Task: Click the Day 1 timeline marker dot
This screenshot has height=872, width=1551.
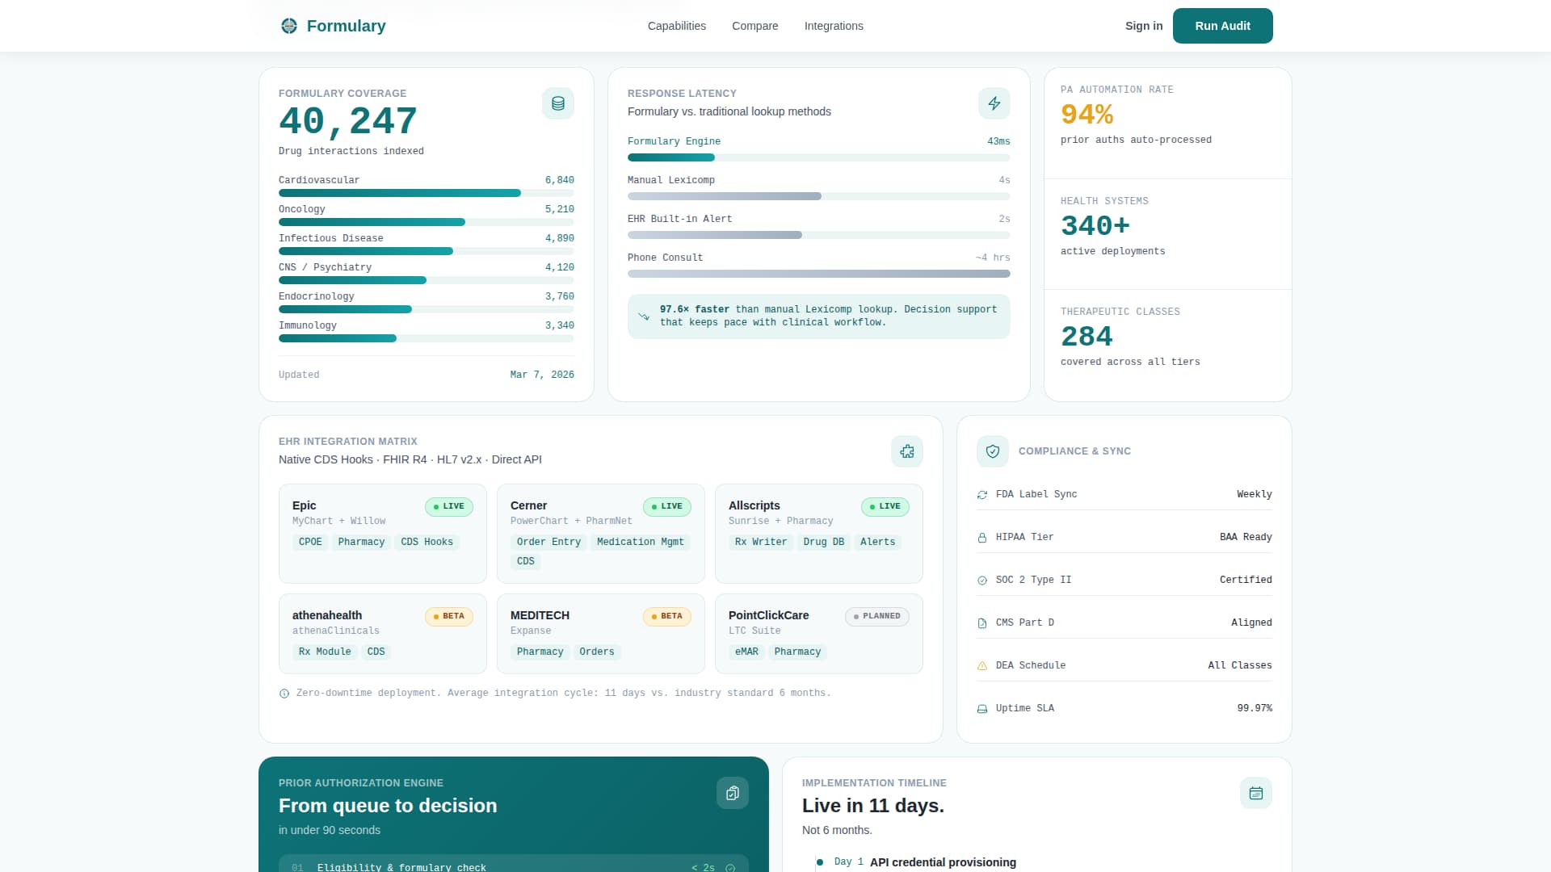Action: click(820, 862)
